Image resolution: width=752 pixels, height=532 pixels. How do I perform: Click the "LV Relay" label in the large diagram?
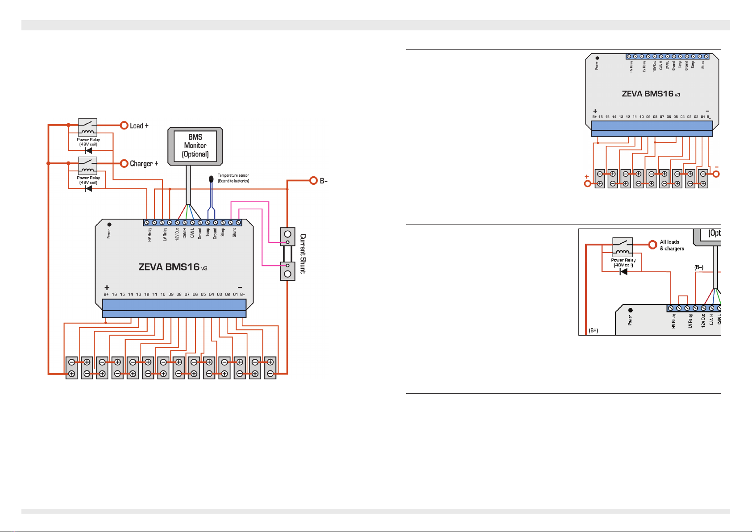[165, 235]
